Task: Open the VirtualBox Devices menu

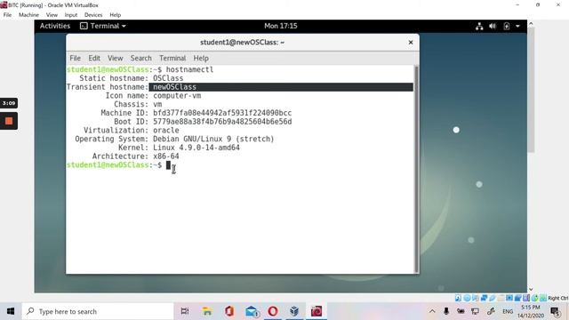Action: click(x=93, y=15)
